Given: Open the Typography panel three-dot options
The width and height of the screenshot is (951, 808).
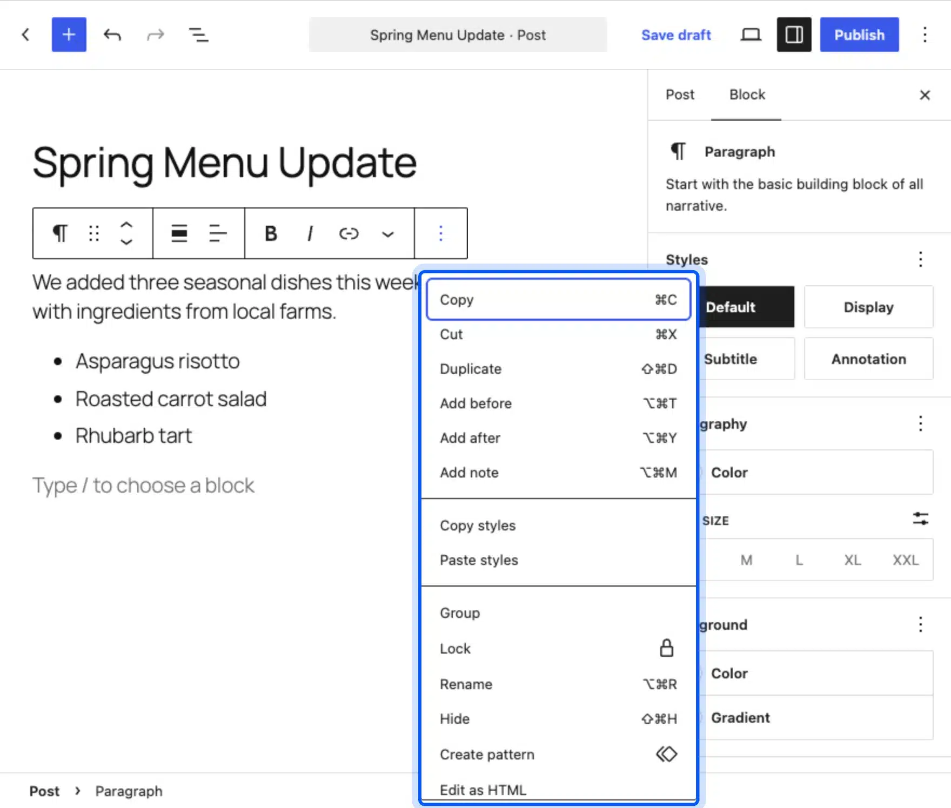Looking at the screenshot, I should click(x=920, y=423).
